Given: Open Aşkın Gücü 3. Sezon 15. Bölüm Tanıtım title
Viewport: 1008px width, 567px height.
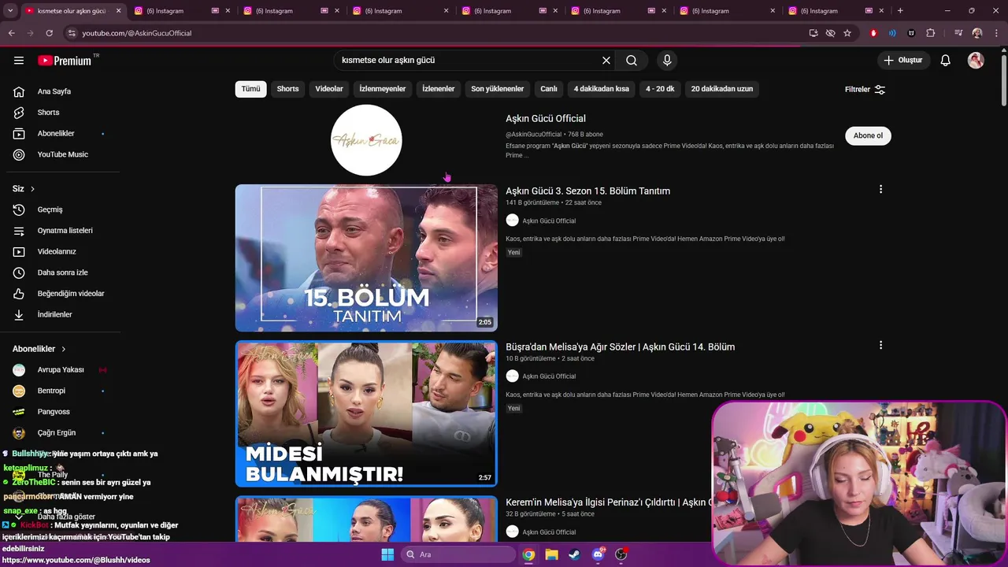Looking at the screenshot, I should pyautogui.click(x=587, y=191).
